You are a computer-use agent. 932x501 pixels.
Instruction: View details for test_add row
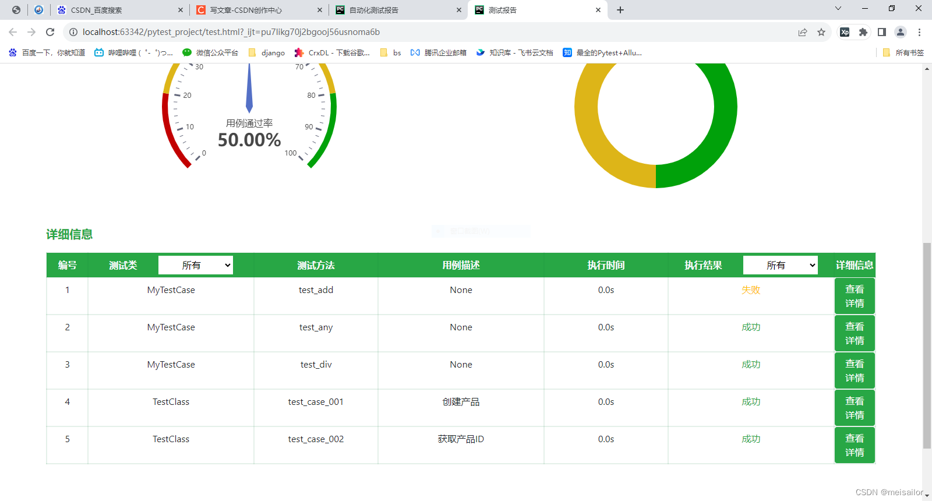pos(855,296)
